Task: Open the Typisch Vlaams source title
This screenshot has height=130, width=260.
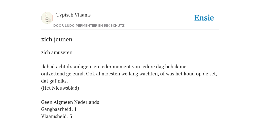Action: pyautogui.click(x=73, y=15)
